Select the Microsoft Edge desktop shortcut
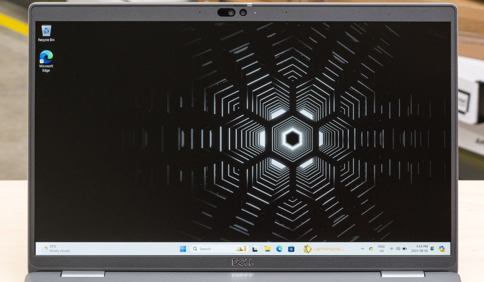The width and height of the screenshot is (484, 282). click(46, 61)
